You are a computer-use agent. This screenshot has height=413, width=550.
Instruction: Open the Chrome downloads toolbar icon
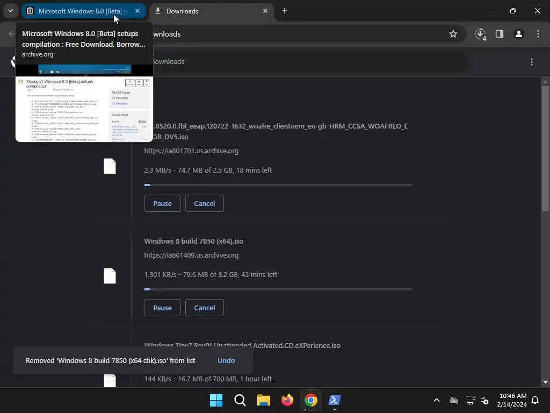[x=481, y=34]
